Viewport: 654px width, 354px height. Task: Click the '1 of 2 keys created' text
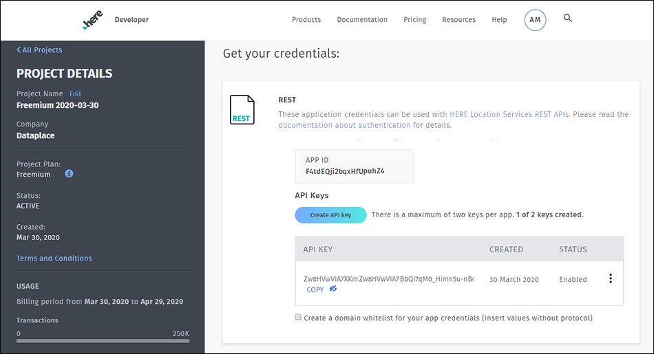[550, 214]
